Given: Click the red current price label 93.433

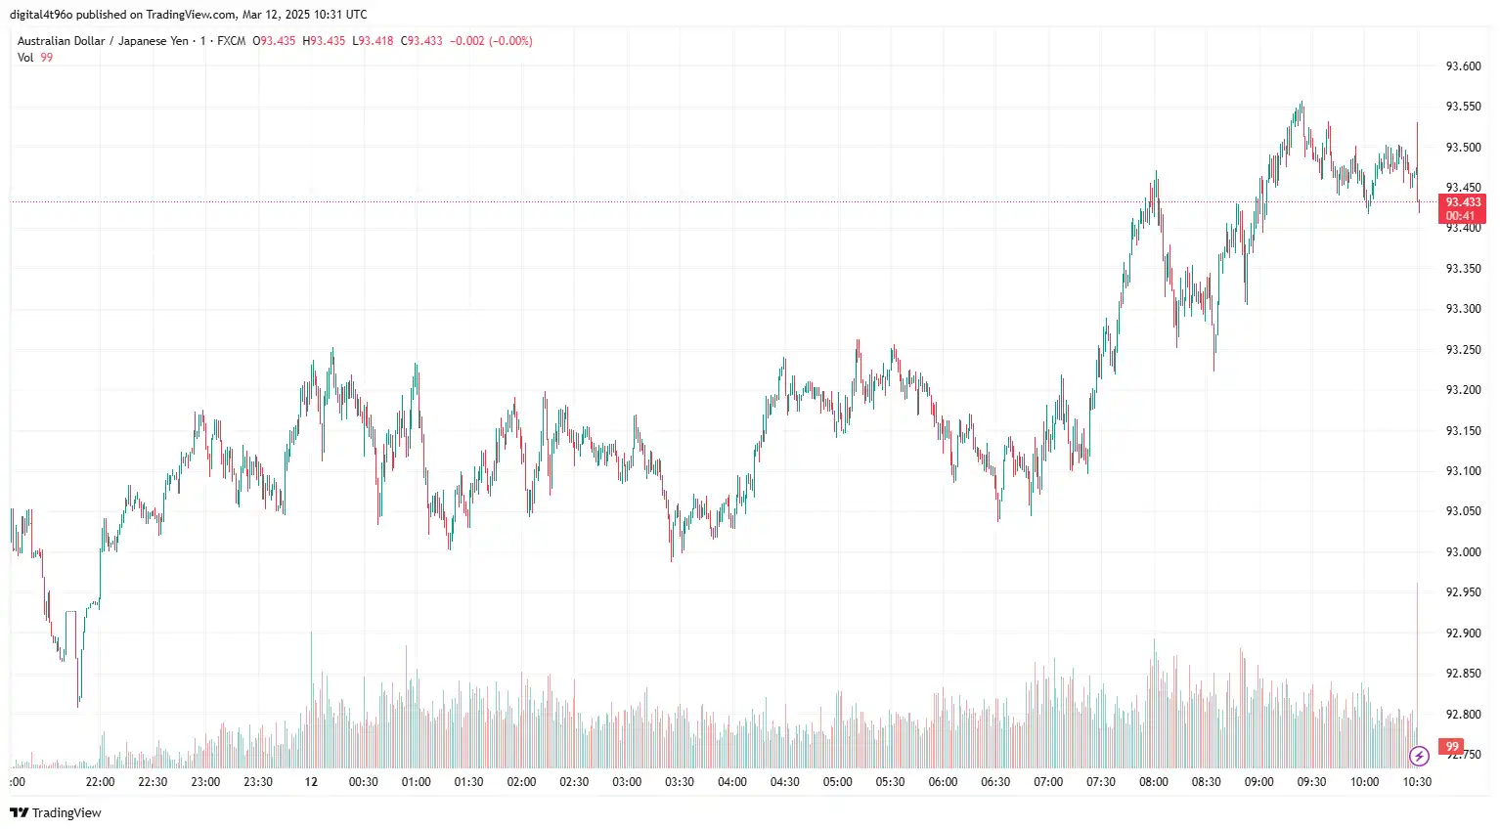Looking at the screenshot, I should click(x=1463, y=202).
